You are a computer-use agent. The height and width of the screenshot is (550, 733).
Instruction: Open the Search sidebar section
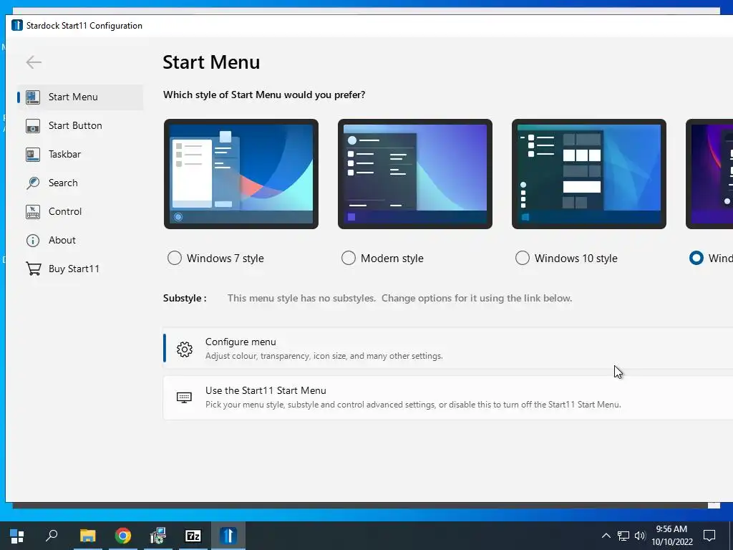[x=80, y=183]
